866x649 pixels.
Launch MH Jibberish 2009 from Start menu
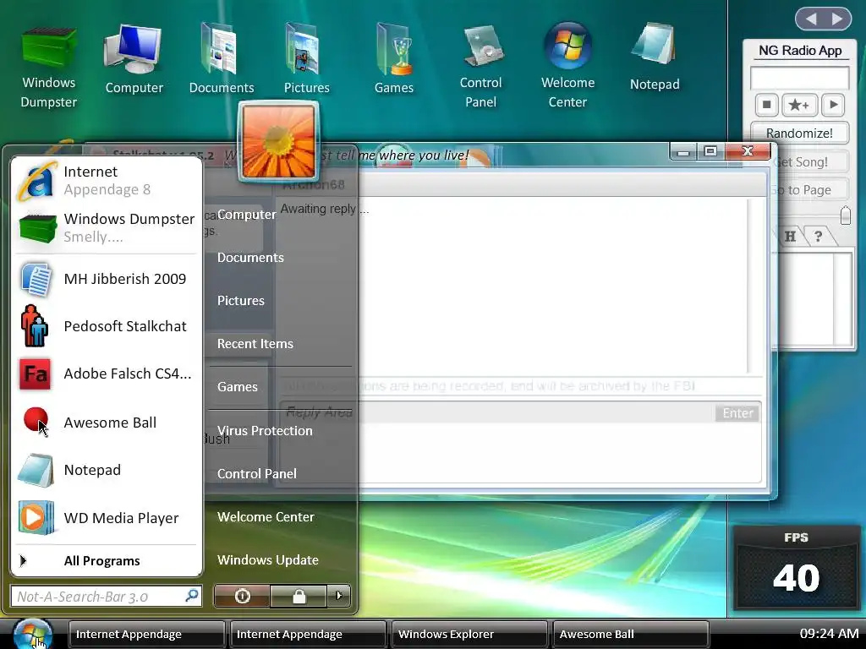(106, 279)
